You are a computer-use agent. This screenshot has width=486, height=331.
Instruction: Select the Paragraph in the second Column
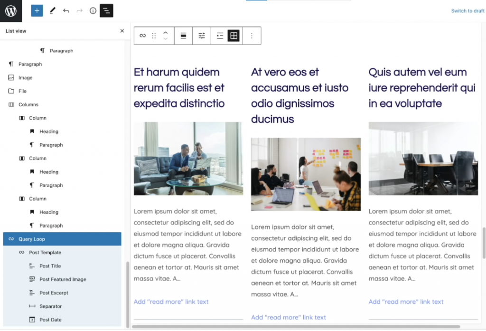pos(62,185)
